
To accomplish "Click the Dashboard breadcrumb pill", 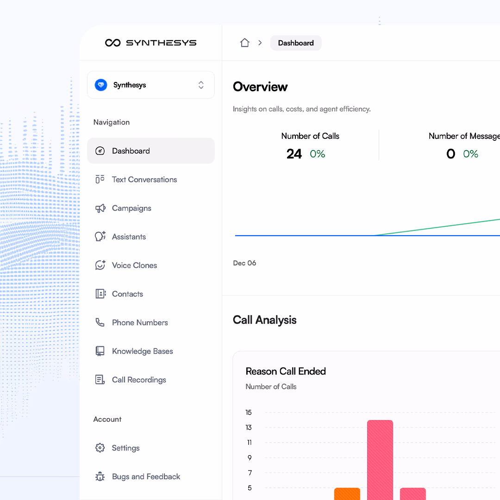I will point(295,43).
